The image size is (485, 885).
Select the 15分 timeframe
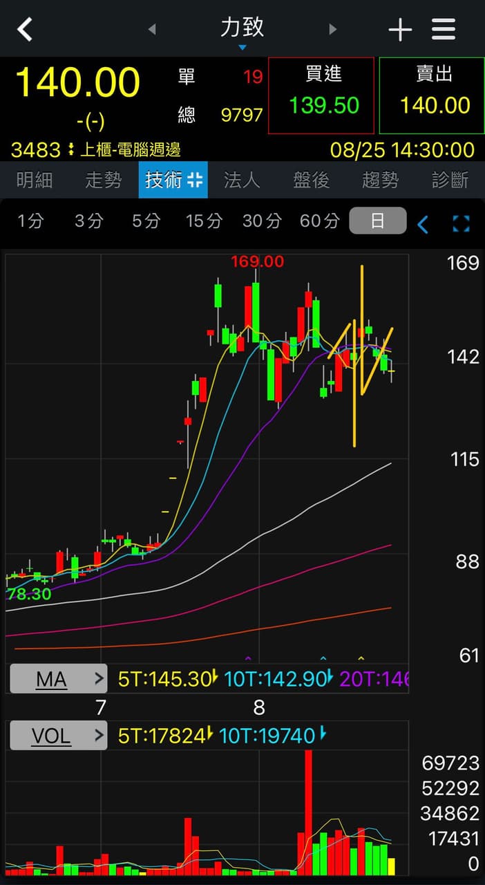[204, 221]
